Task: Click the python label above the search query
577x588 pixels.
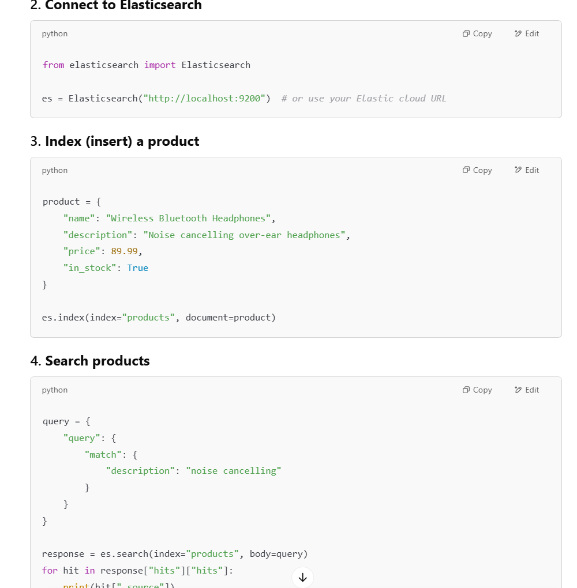Action: 55,390
